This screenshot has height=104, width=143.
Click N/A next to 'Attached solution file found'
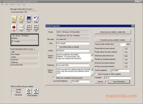(x=126, y=56)
